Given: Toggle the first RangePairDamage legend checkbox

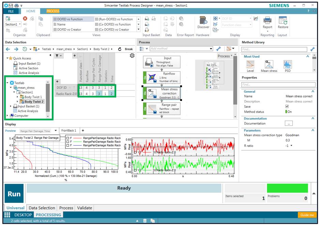Looking at the screenshot, I should (68, 138).
